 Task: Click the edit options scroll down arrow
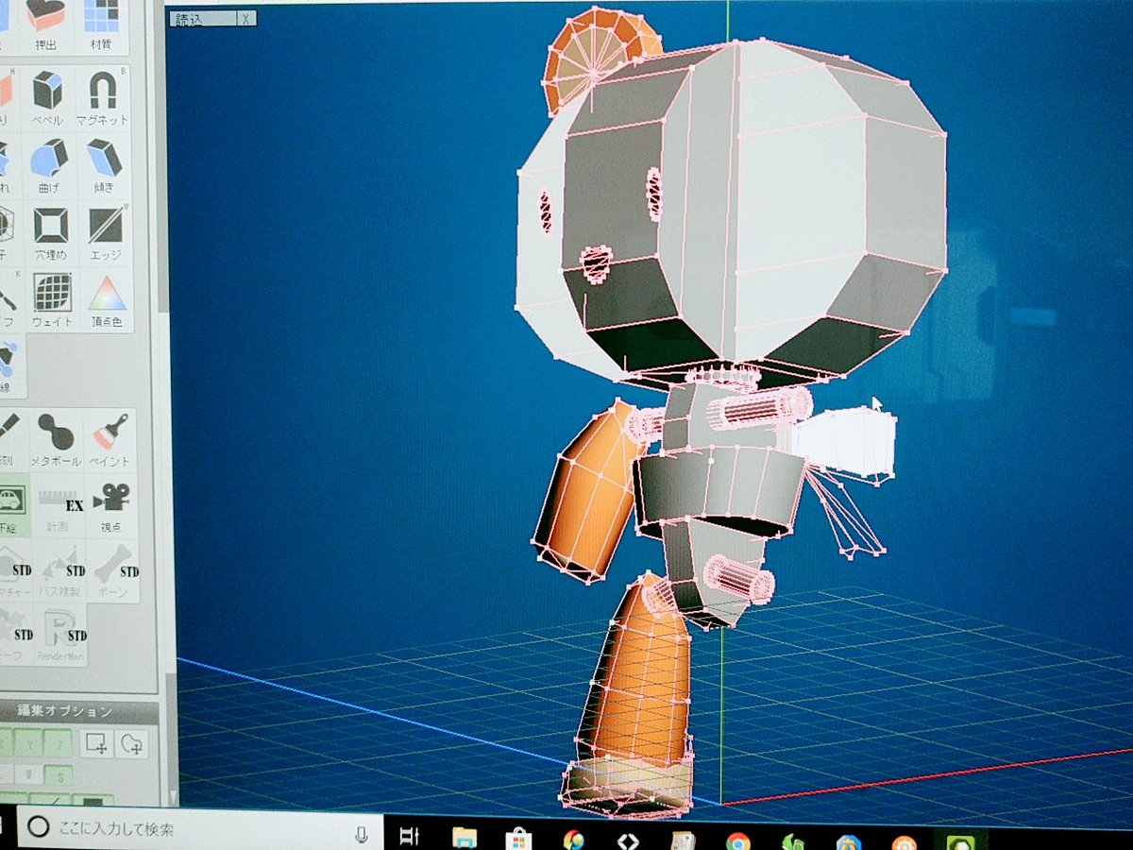click(x=172, y=795)
